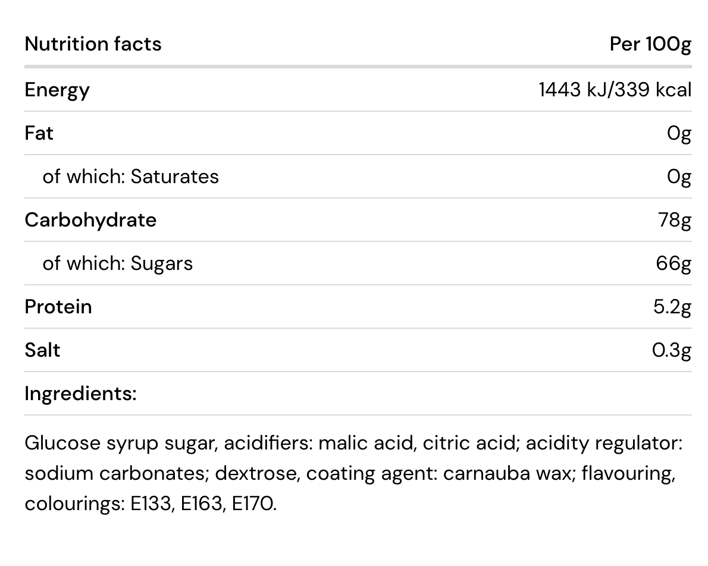The height and width of the screenshot is (566, 708).
Task: Click the Nutrition facts heading
Action: (93, 44)
